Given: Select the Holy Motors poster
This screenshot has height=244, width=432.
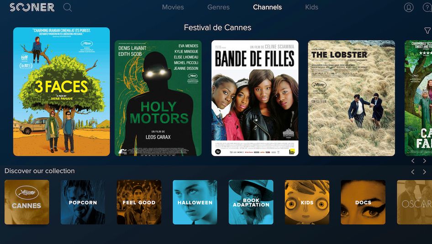Looking at the screenshot, I should pyautogui.click(x=158, y=98).
